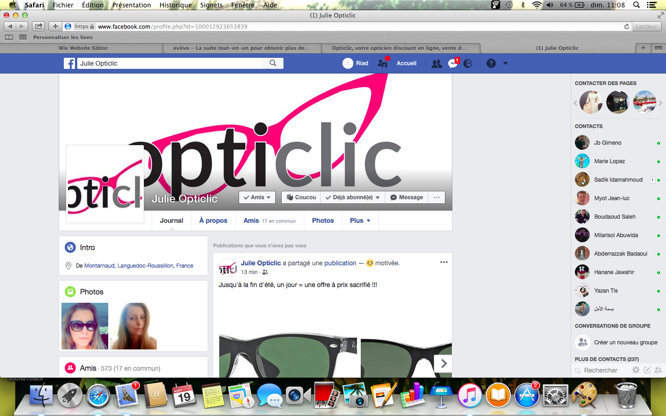
Task: Open the Historique menu
Action: click(x=175, y=5)
